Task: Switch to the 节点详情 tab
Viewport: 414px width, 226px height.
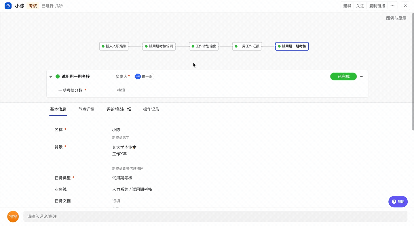Action: [x=86, y=109]
